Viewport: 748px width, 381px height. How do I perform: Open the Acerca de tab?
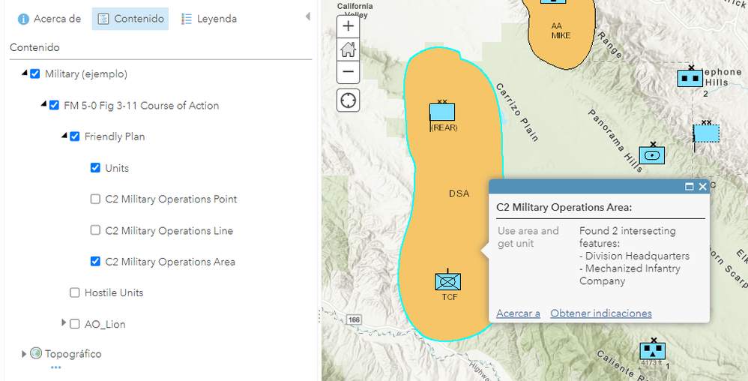click(x=49, y=19)
